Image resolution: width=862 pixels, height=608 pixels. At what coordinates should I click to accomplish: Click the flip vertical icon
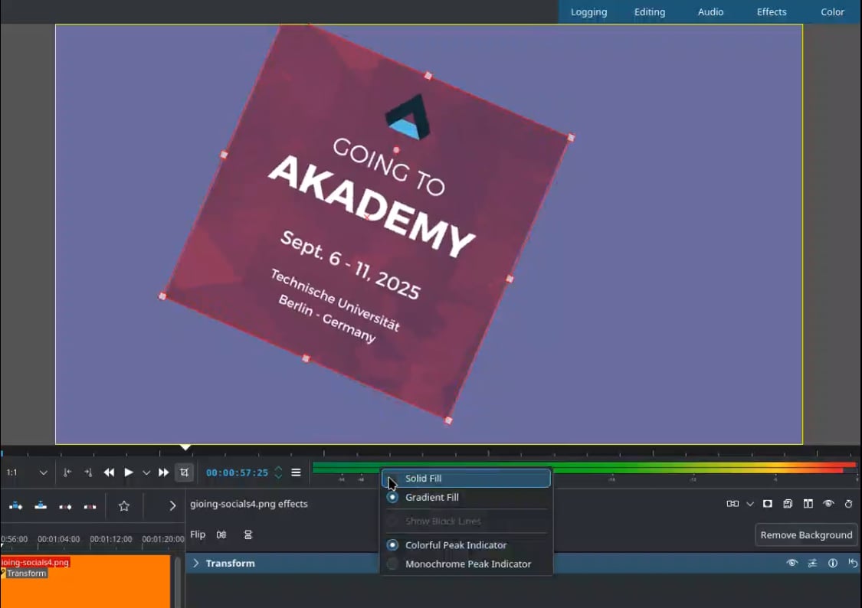tap(248, 534)
